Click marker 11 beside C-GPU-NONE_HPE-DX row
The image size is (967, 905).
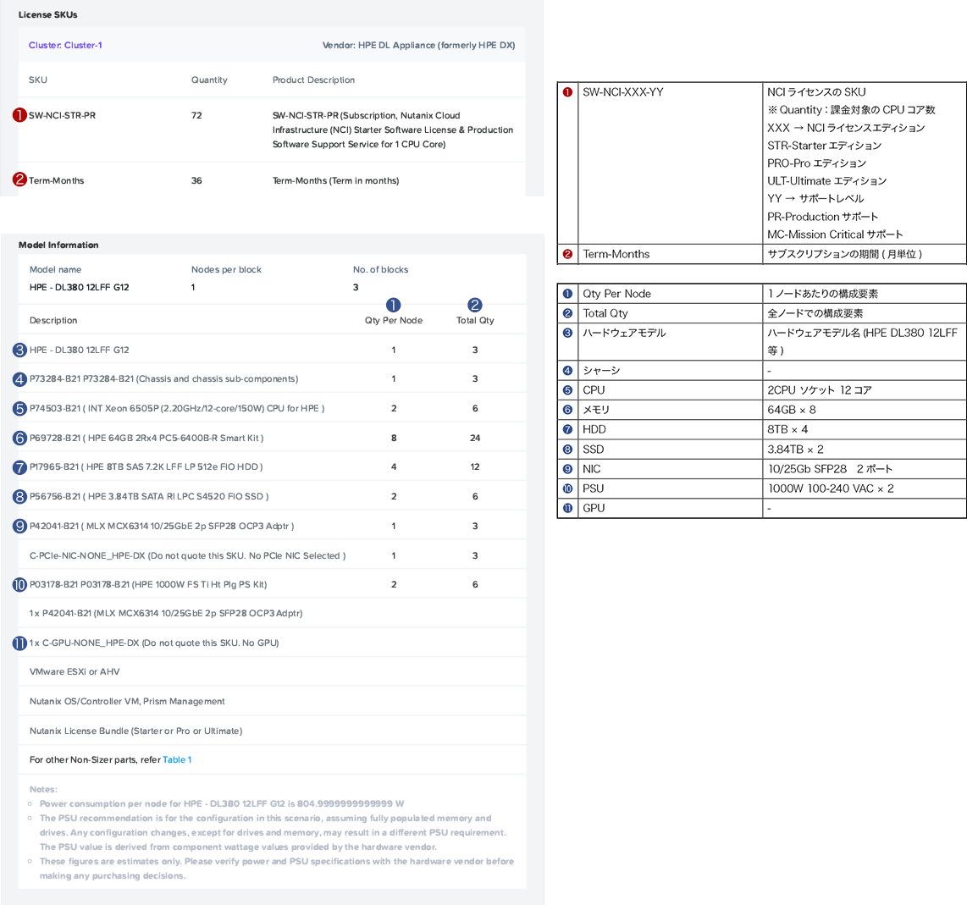pos(19,643)
